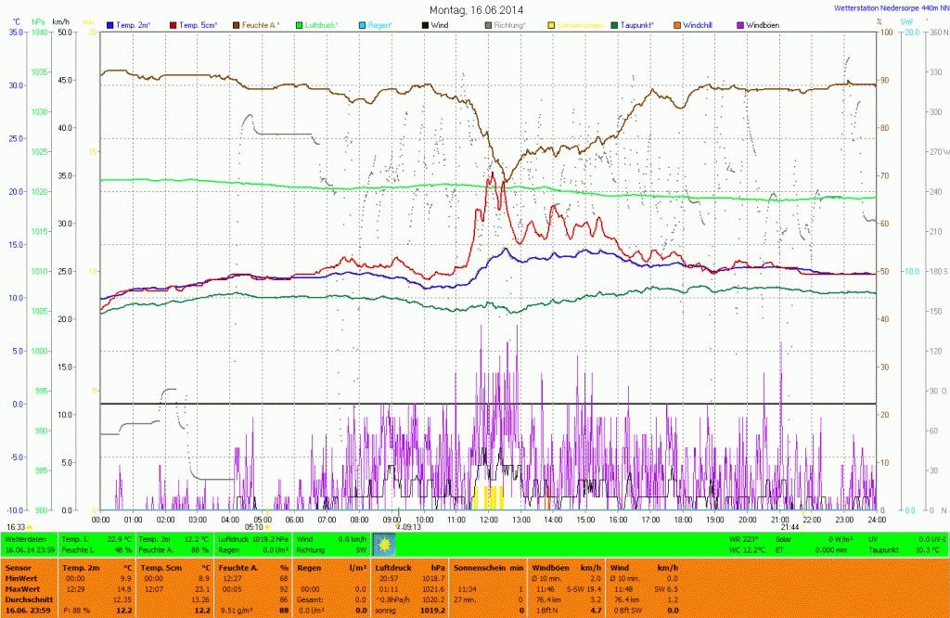Select the Sensor column header
Image resolution: width=950 pixels, height=618 pixels.
(x=19, y=566)
